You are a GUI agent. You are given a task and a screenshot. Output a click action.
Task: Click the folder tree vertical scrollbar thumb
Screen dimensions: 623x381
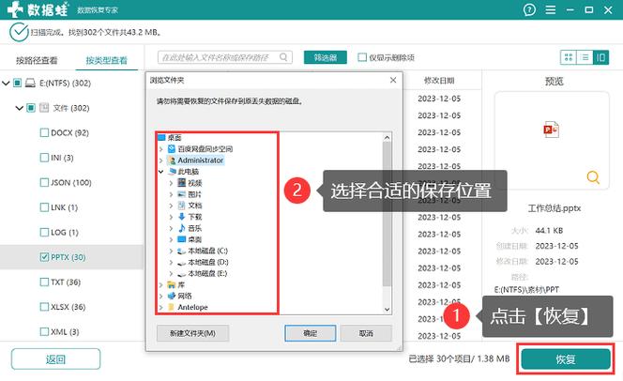387,214
